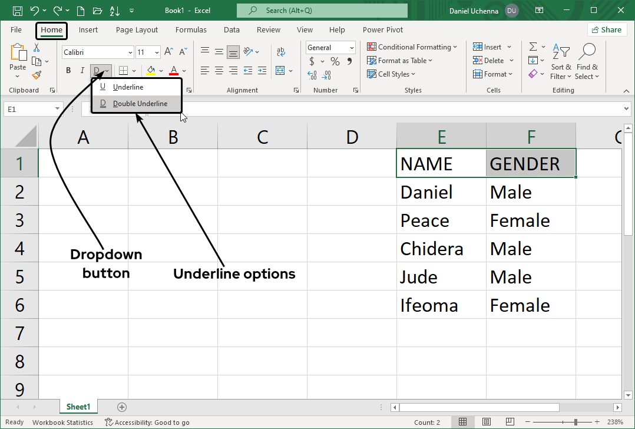Click the Merge & Center icon

point(280,71)
